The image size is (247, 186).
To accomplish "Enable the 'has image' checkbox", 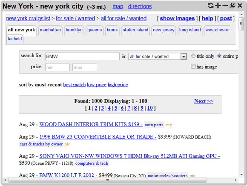I will 193,66.
